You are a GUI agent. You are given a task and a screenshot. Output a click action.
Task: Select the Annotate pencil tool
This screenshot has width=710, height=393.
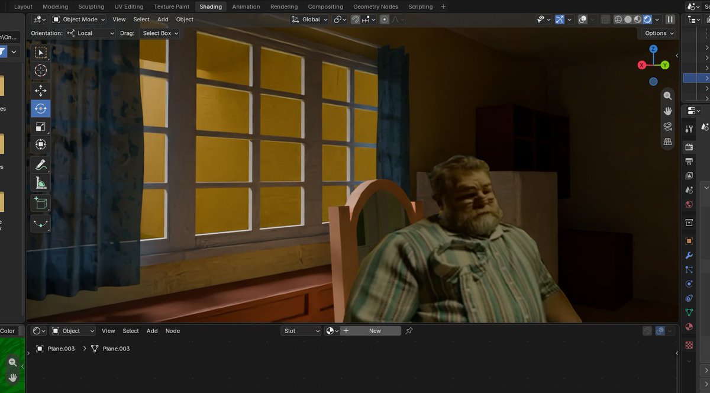(40, 165)
